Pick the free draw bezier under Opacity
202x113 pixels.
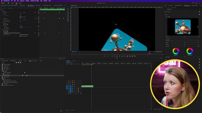[8, 24]
